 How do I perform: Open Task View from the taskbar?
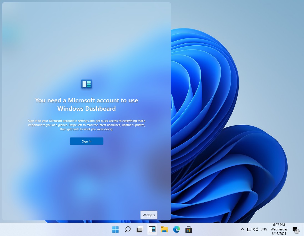[140, 229]
